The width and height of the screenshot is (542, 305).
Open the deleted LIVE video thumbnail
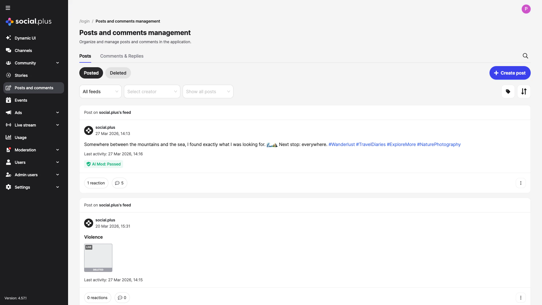98,258
